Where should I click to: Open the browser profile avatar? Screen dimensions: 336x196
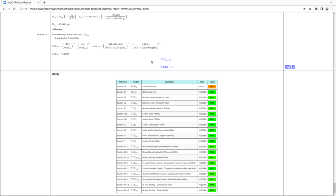coord(326,9)
